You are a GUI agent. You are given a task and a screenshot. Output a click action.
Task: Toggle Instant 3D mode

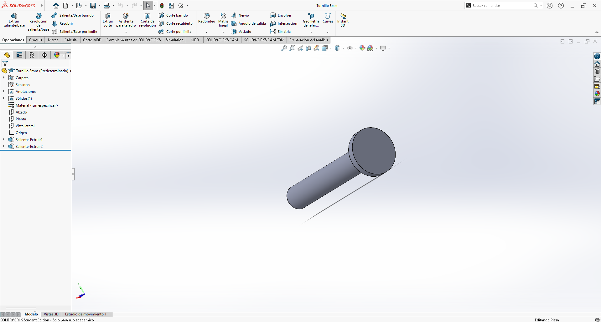(x=343, y=20)
